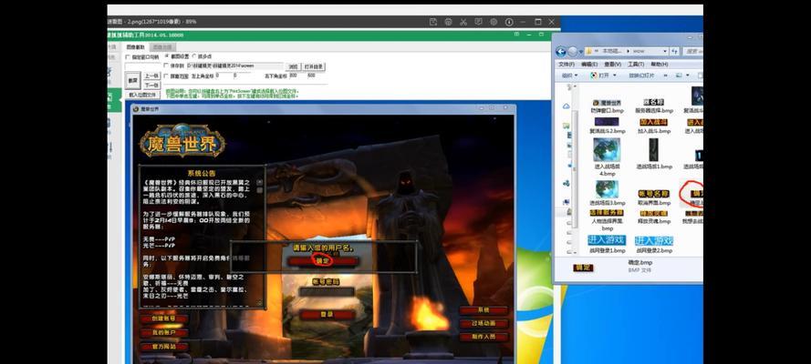Image resolution: width=811 pixels, height=364 pixels.
Task: Select the 截图设置 radio button
Action: (167, 56)
